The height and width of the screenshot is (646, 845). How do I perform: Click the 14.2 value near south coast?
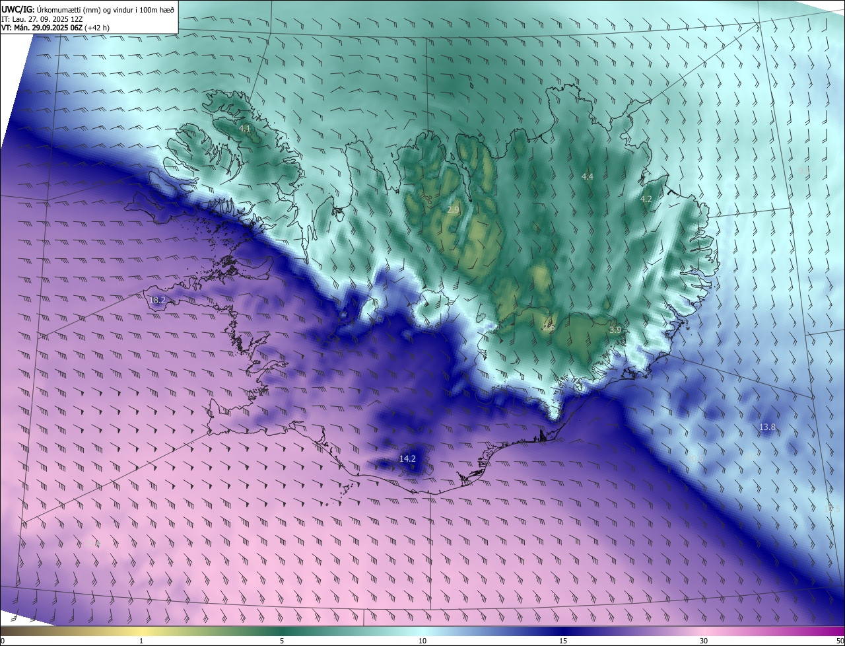(x=408, y=458)
